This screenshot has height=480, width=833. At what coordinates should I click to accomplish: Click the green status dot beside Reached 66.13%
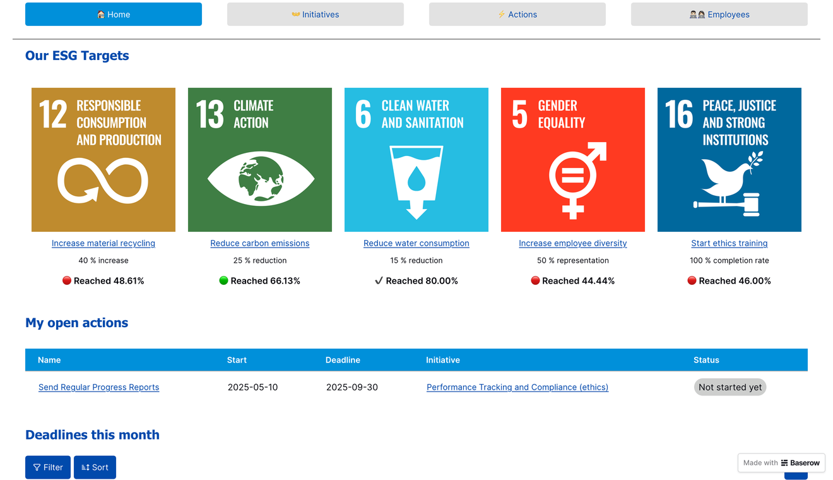[x=223, y=280]
